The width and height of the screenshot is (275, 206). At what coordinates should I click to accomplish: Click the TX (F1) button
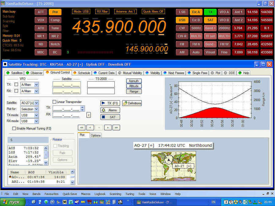(110, 103)
